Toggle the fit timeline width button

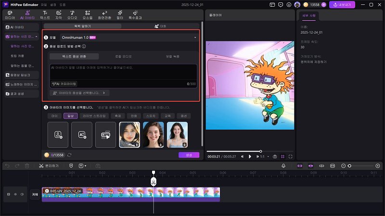[x=332, y=166]
